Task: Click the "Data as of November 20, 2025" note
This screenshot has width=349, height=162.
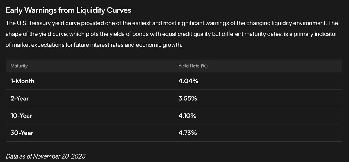Action: pos(46,156)
